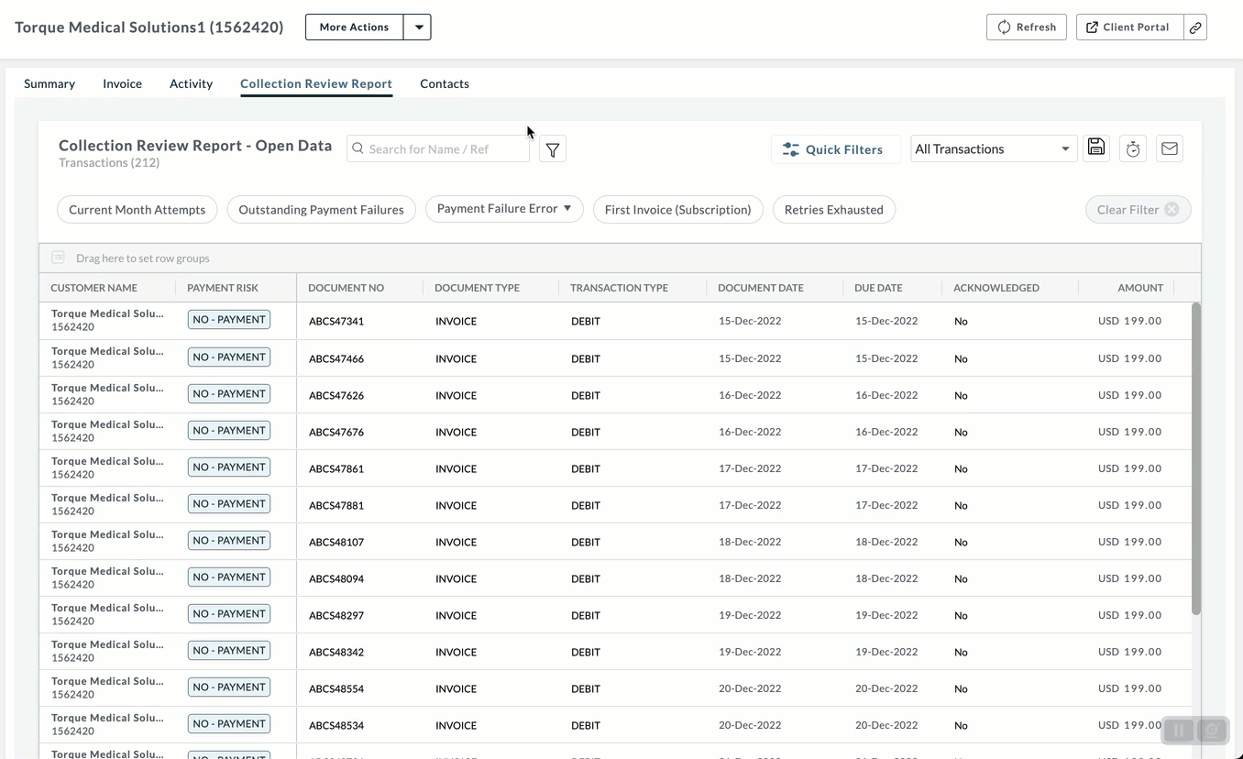Click the envelope email report icon
Viewport: 1243px width, 759px height.
pyautogui.click(x=1170, y=148)
